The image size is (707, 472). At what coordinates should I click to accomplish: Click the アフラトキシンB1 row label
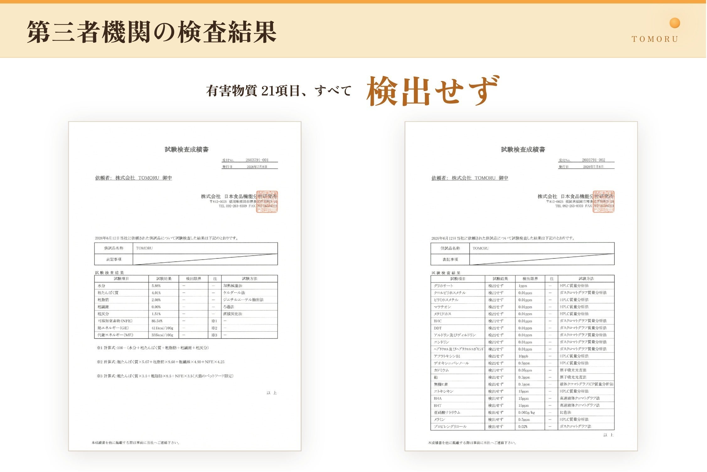click(447, 356)
